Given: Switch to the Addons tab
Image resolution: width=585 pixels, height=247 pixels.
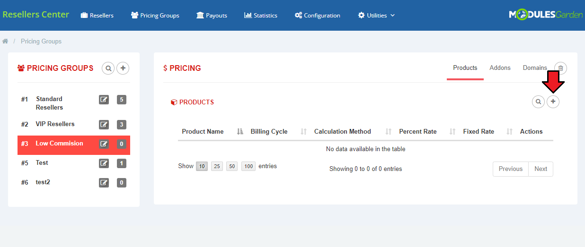Looking at the screenshot, I should tap(500, 68).
